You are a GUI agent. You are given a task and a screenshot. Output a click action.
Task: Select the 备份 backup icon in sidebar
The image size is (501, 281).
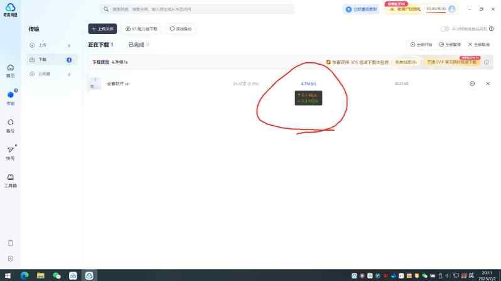tap(10, 126)
